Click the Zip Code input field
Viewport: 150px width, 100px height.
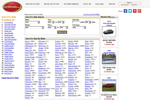(x=76, y=22)
